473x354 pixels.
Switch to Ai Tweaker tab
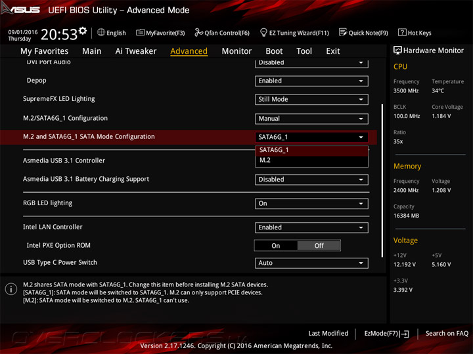click(136, 51)
